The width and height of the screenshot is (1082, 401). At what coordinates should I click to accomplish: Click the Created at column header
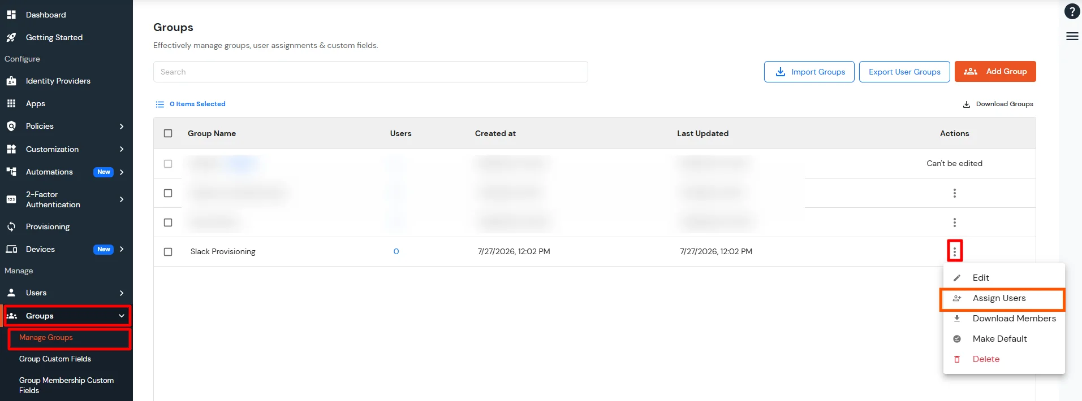(x=495, y=133)
